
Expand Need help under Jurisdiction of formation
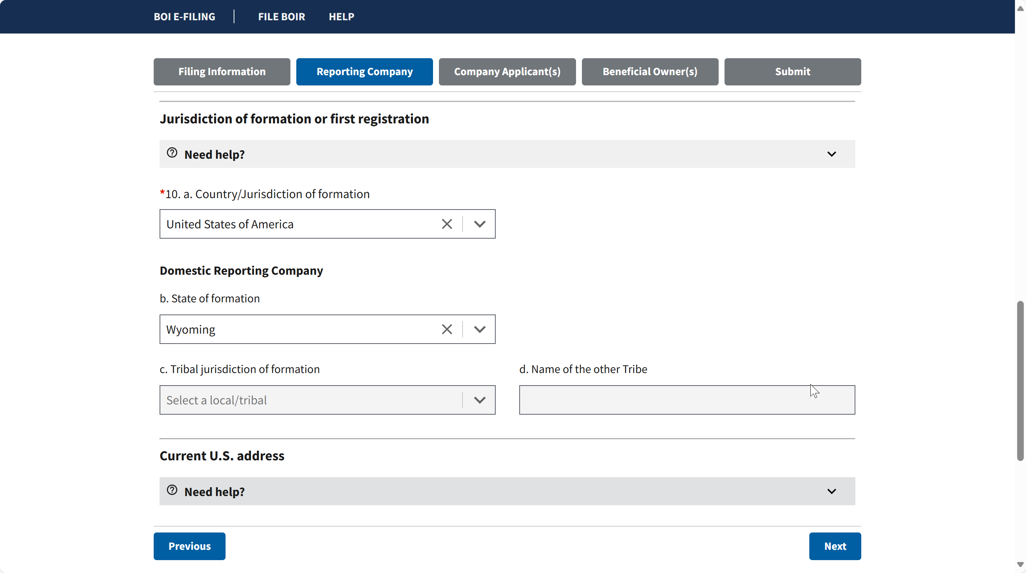click(507, 154)
